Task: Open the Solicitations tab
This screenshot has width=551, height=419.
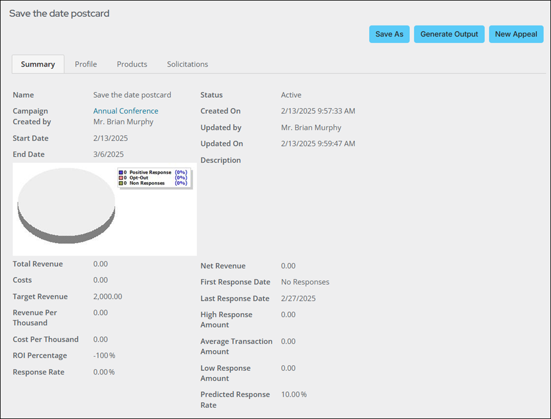Action: (x=188, y=64)
